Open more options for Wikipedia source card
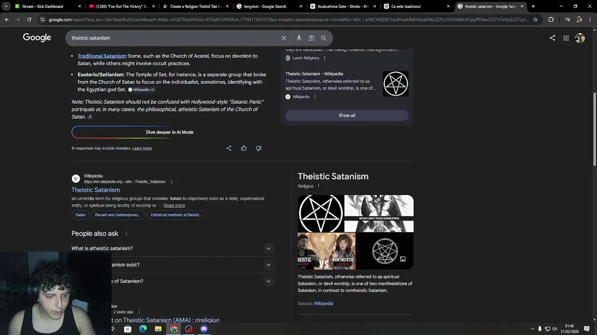The height and width of the screenshot is (335, 597). click(315, 97)
